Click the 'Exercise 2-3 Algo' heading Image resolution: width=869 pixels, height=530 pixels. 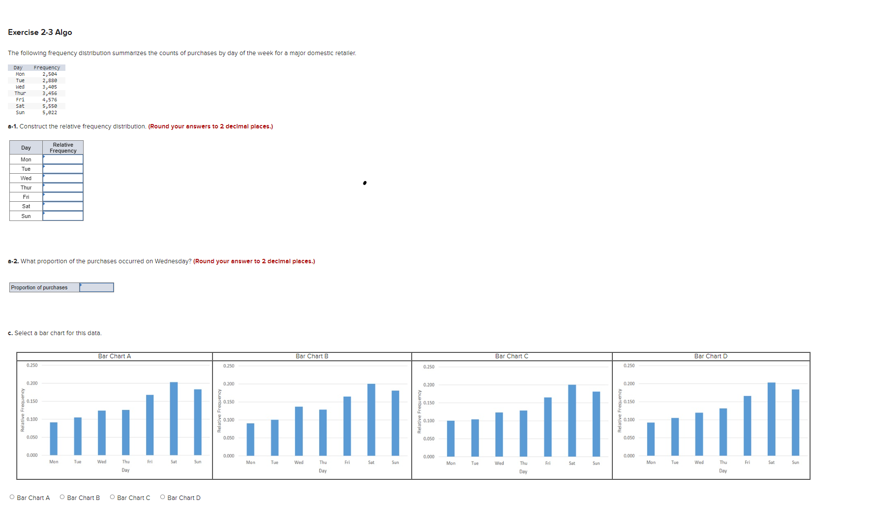click(40, 32)
